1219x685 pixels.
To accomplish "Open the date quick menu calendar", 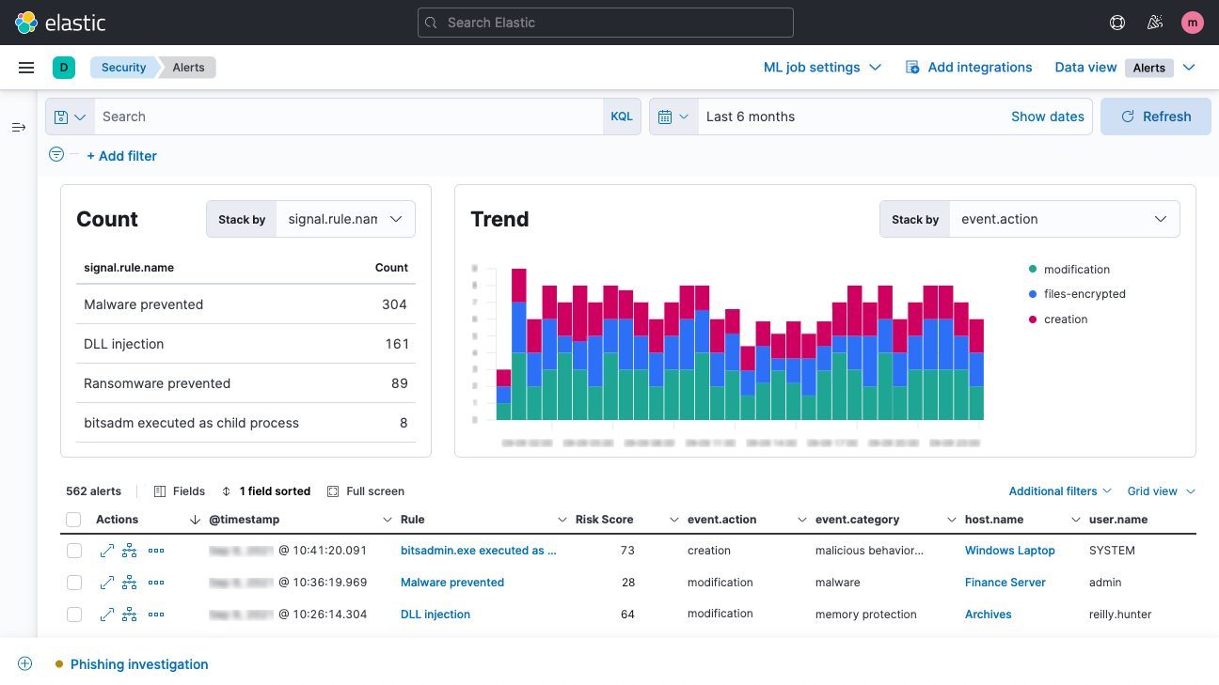I will tap(673, 117).
